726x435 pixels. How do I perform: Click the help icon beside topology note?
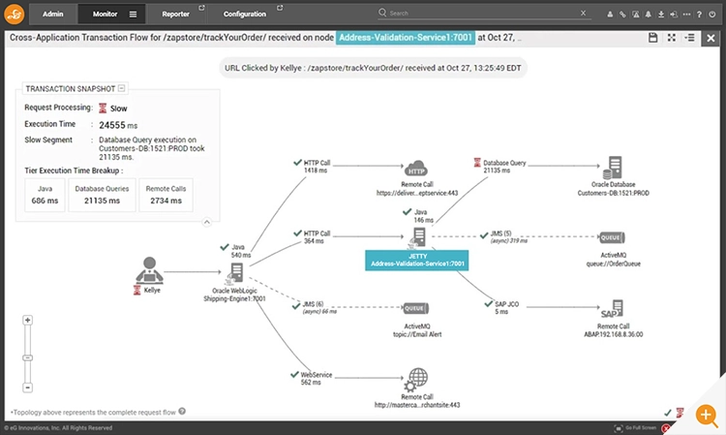point(182,411)
